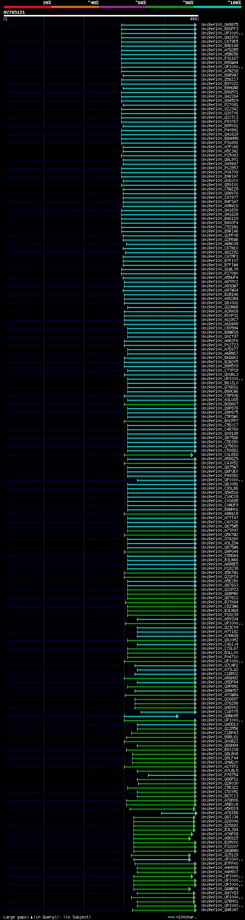This screenshot has height=920, width=245.
Task: Select hit label UniRef100_P78754
Action: 220,775
